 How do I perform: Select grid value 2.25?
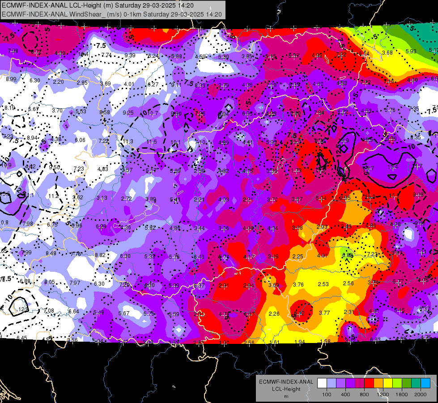pos(298,257)
